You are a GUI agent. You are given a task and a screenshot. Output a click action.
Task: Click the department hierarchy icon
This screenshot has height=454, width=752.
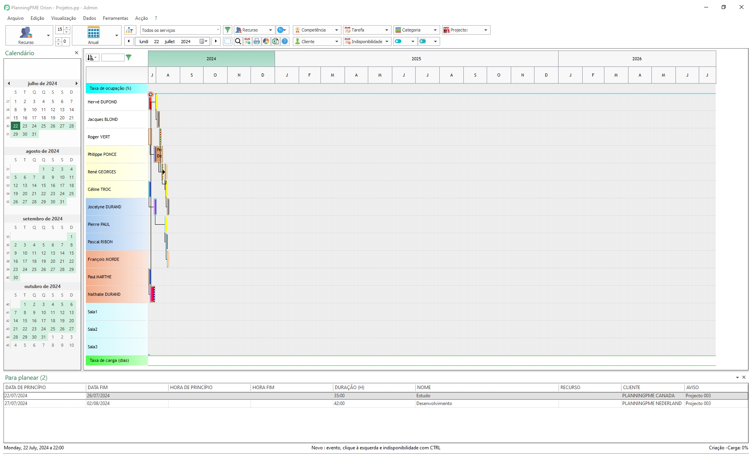pyautogui.click(x=130, y=30)
